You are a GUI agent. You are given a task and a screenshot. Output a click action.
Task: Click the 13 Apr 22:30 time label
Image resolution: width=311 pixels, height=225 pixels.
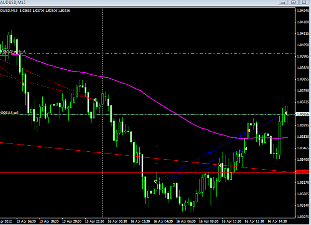95,221
